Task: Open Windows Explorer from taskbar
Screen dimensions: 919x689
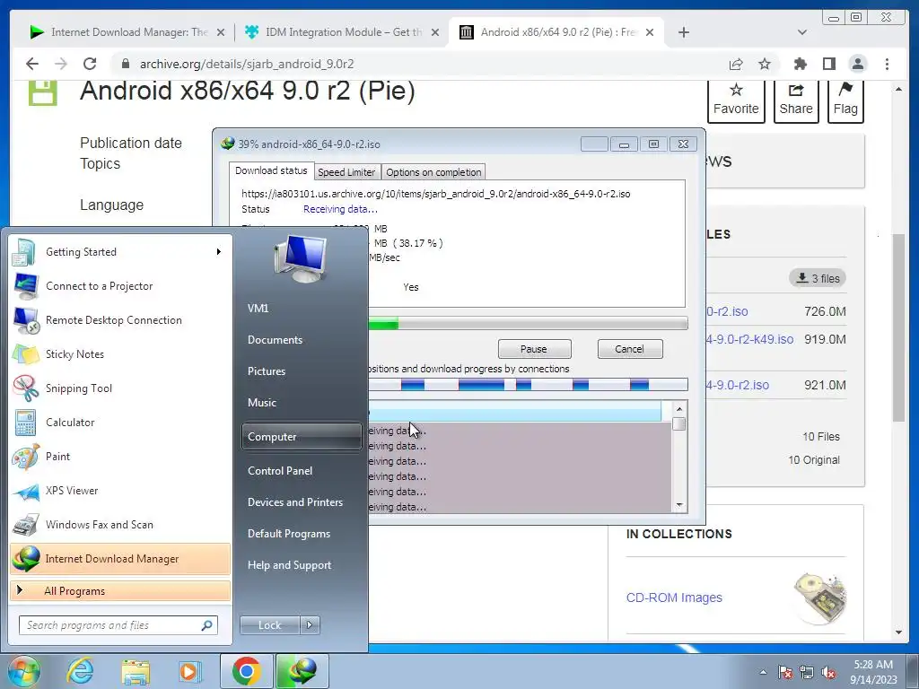Action: click(x=136, y=671)
